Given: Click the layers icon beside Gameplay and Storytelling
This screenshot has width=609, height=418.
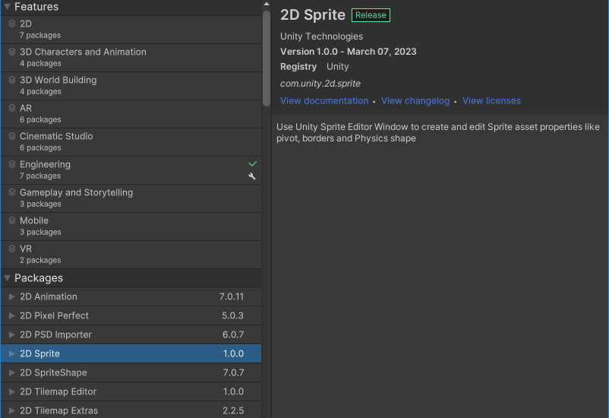Looking at the screenshot, I should click(x=12, y=192).
